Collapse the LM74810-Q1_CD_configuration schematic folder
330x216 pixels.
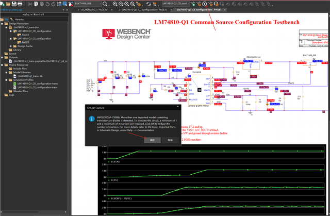pyautogui.click(x=10, y=31)
